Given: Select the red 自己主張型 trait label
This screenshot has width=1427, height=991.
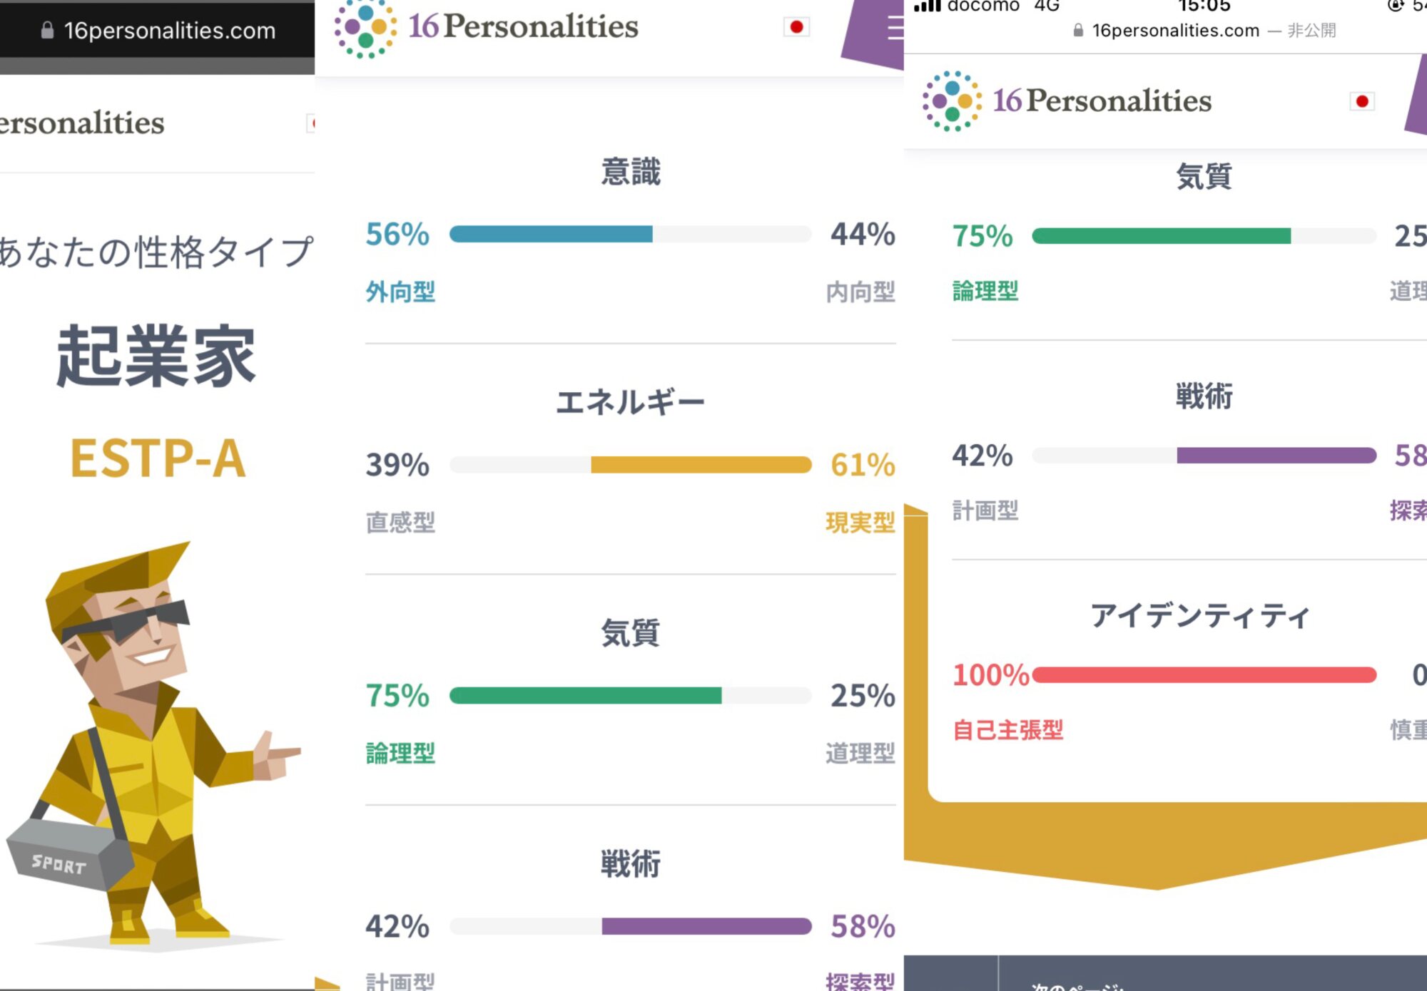Looking at the screenshot, I should (1007, 729).
